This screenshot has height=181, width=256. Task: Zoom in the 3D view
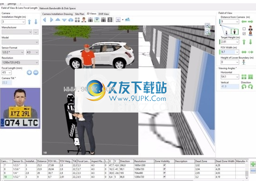pyautogui.click(x=207, y=26)
